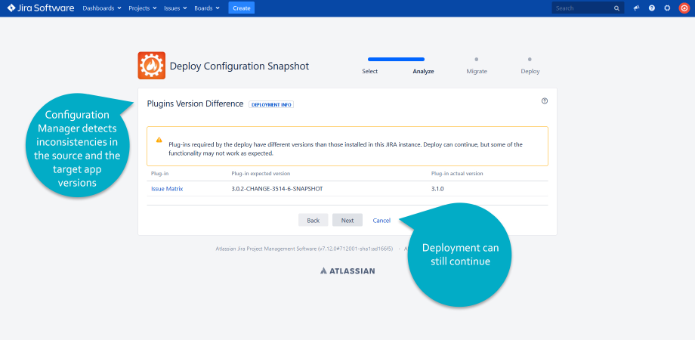Open the Boards menu

click(207, 8)
